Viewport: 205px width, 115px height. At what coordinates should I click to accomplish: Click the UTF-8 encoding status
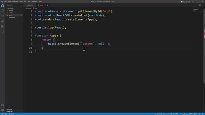click(172, 114)
